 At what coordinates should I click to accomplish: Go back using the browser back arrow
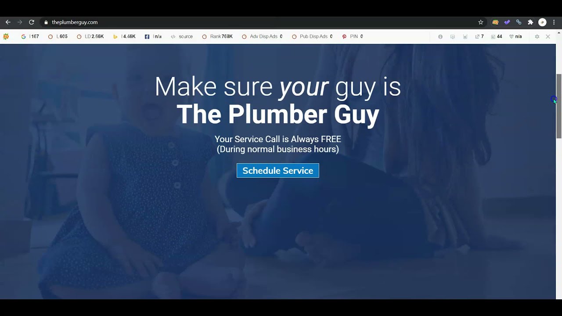[8, 22]
